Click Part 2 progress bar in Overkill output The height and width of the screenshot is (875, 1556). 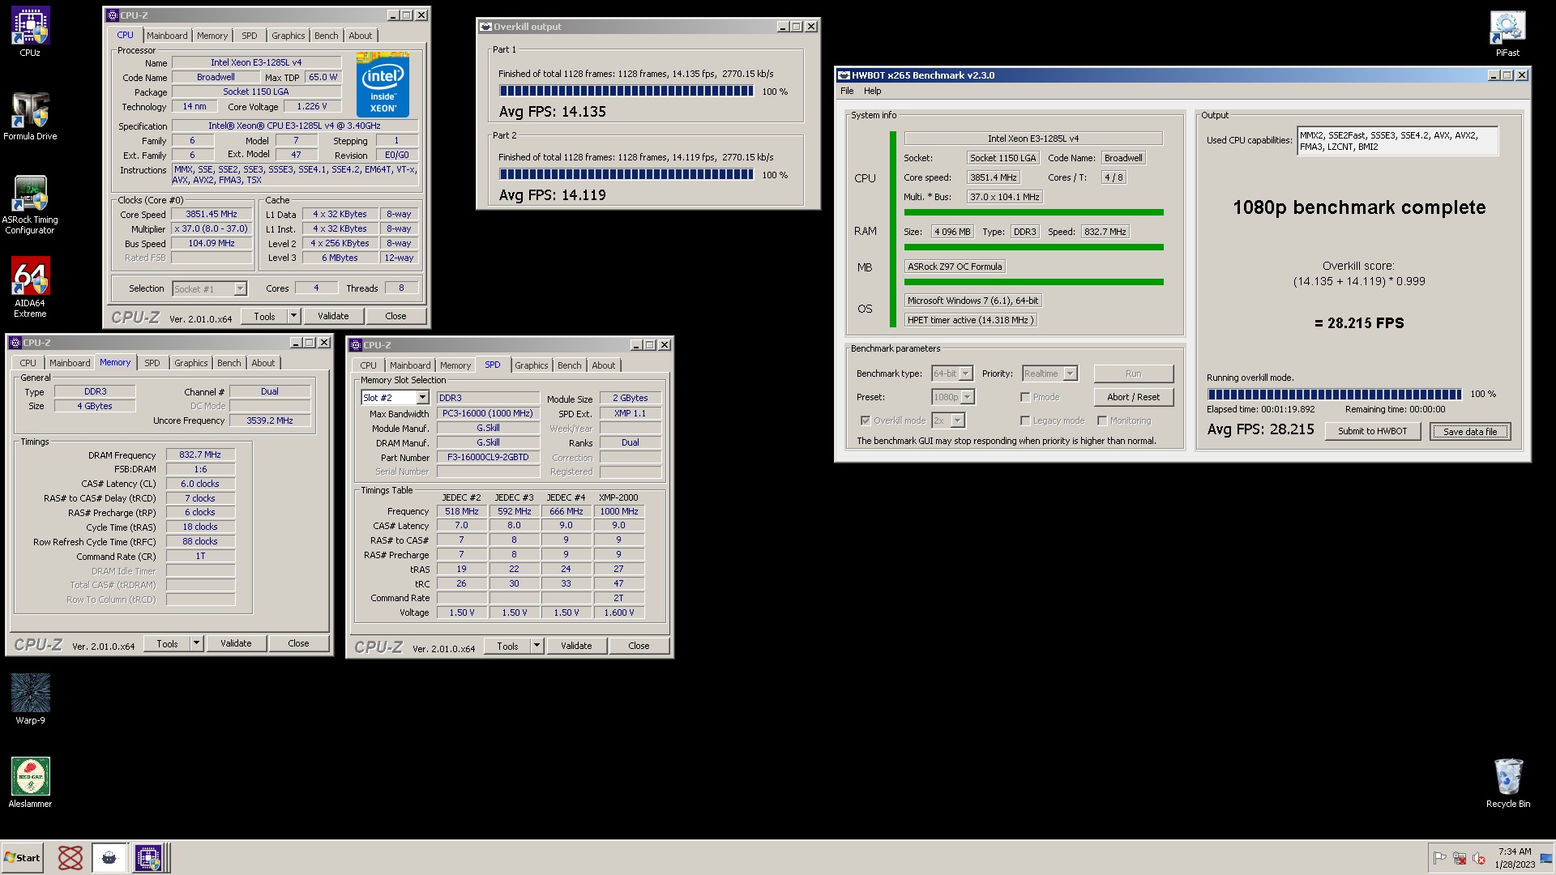626,174
